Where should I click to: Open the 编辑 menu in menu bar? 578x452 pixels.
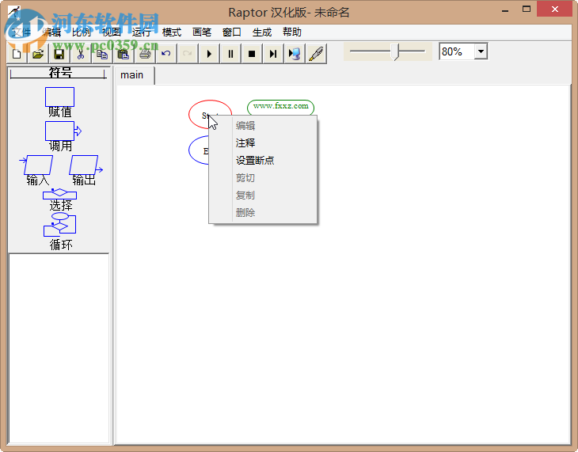[x=51, y=32]
